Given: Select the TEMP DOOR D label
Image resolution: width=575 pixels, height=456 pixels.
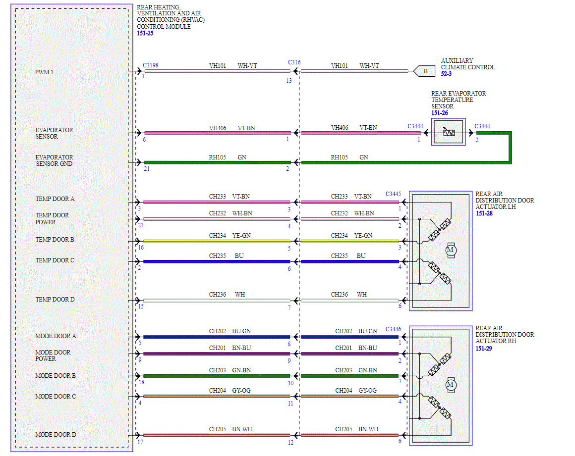Looking at the screenshot, I should 55,299.
